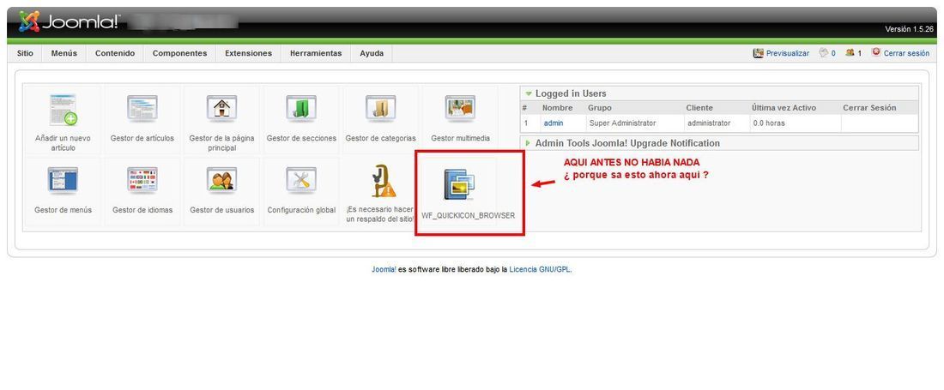Open Gestor multimedia icon
Image resolution: width=944 pixels, height=390 pixels.
point(460,110)
